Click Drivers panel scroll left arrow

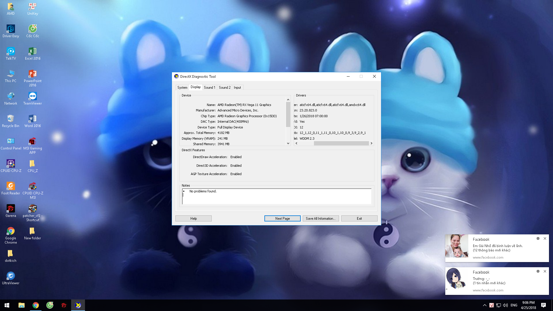[296, 143]
